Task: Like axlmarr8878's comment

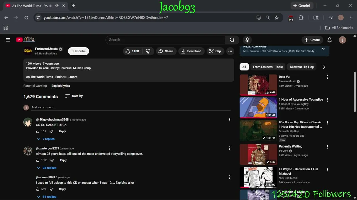Action: point(38,189)
